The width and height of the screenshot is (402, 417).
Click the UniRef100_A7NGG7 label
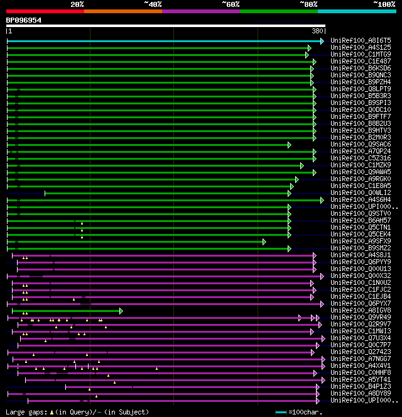click(x=361, y=359)
